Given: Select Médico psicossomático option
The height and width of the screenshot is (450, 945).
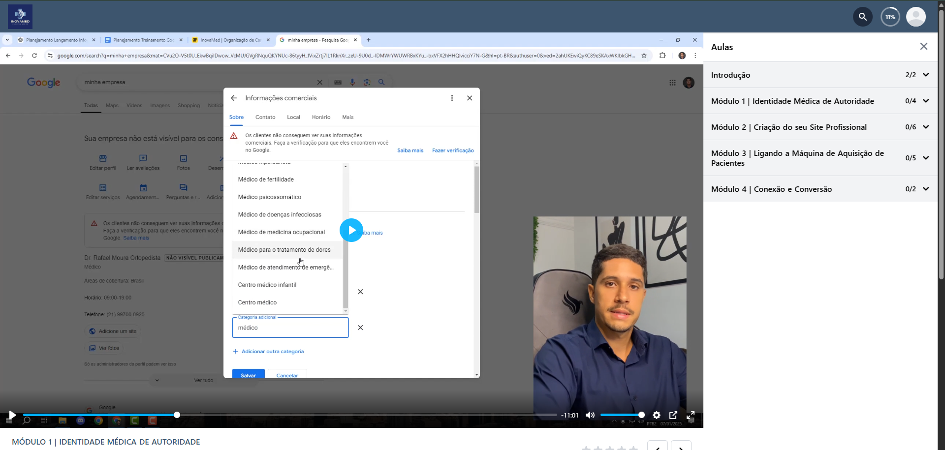Looking at the screenshot, I should click(287, 197).
